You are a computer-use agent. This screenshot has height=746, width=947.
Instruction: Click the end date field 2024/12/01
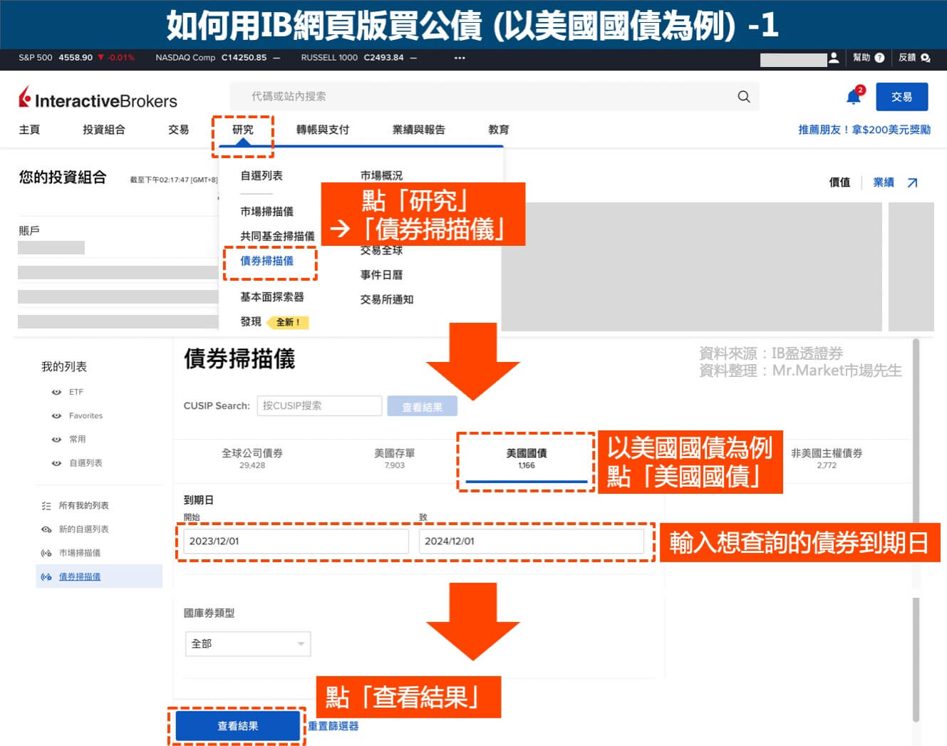pyautogui.click(x=532, y=541)
